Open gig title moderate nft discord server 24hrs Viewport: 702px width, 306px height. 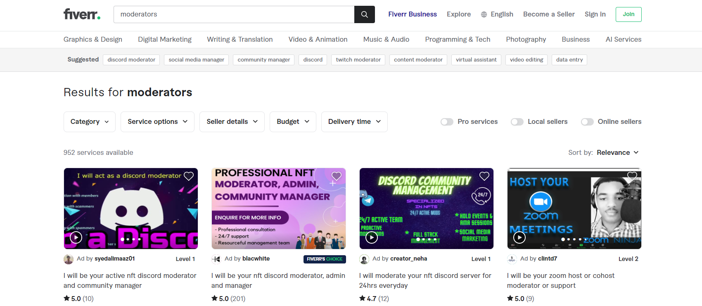(425, 281)
